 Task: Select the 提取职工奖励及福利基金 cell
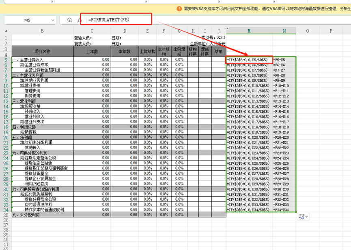click(x=42, y=168)
